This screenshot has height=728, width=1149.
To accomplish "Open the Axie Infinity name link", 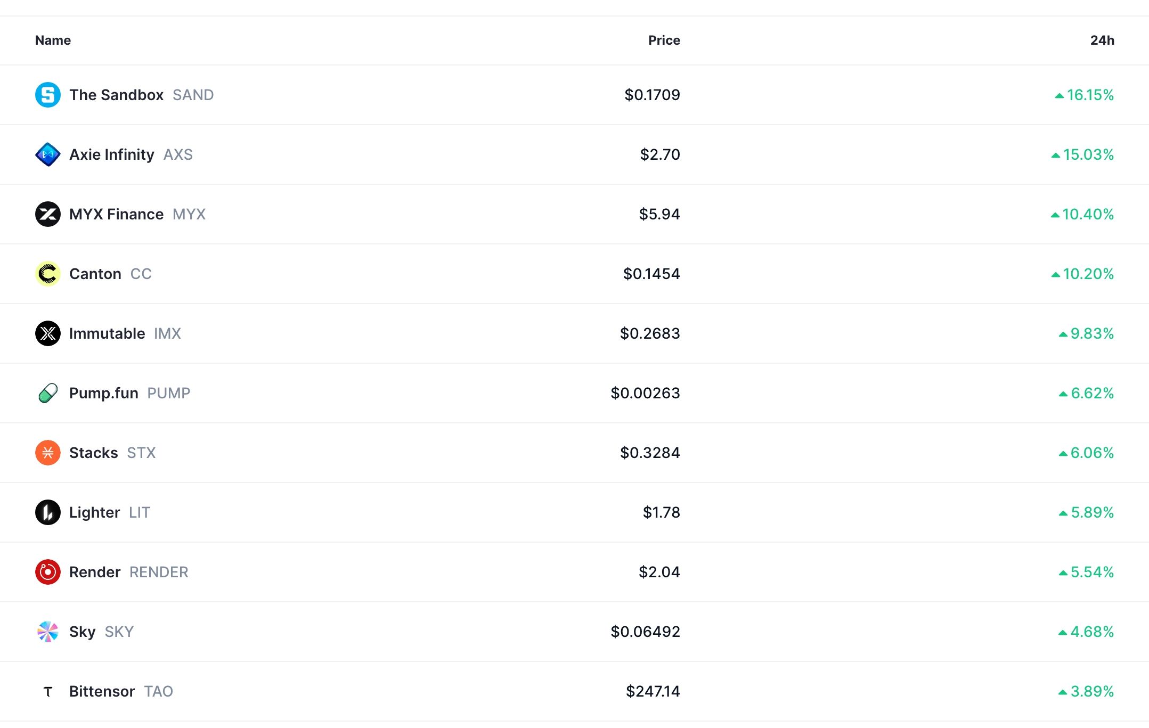I will pos(112,154).
